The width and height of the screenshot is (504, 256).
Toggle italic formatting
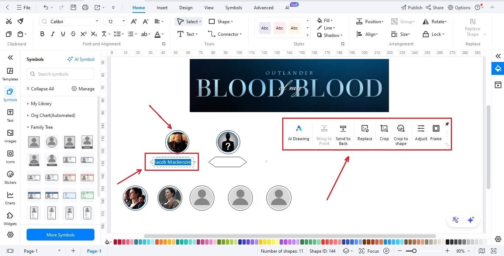(52, 34)
